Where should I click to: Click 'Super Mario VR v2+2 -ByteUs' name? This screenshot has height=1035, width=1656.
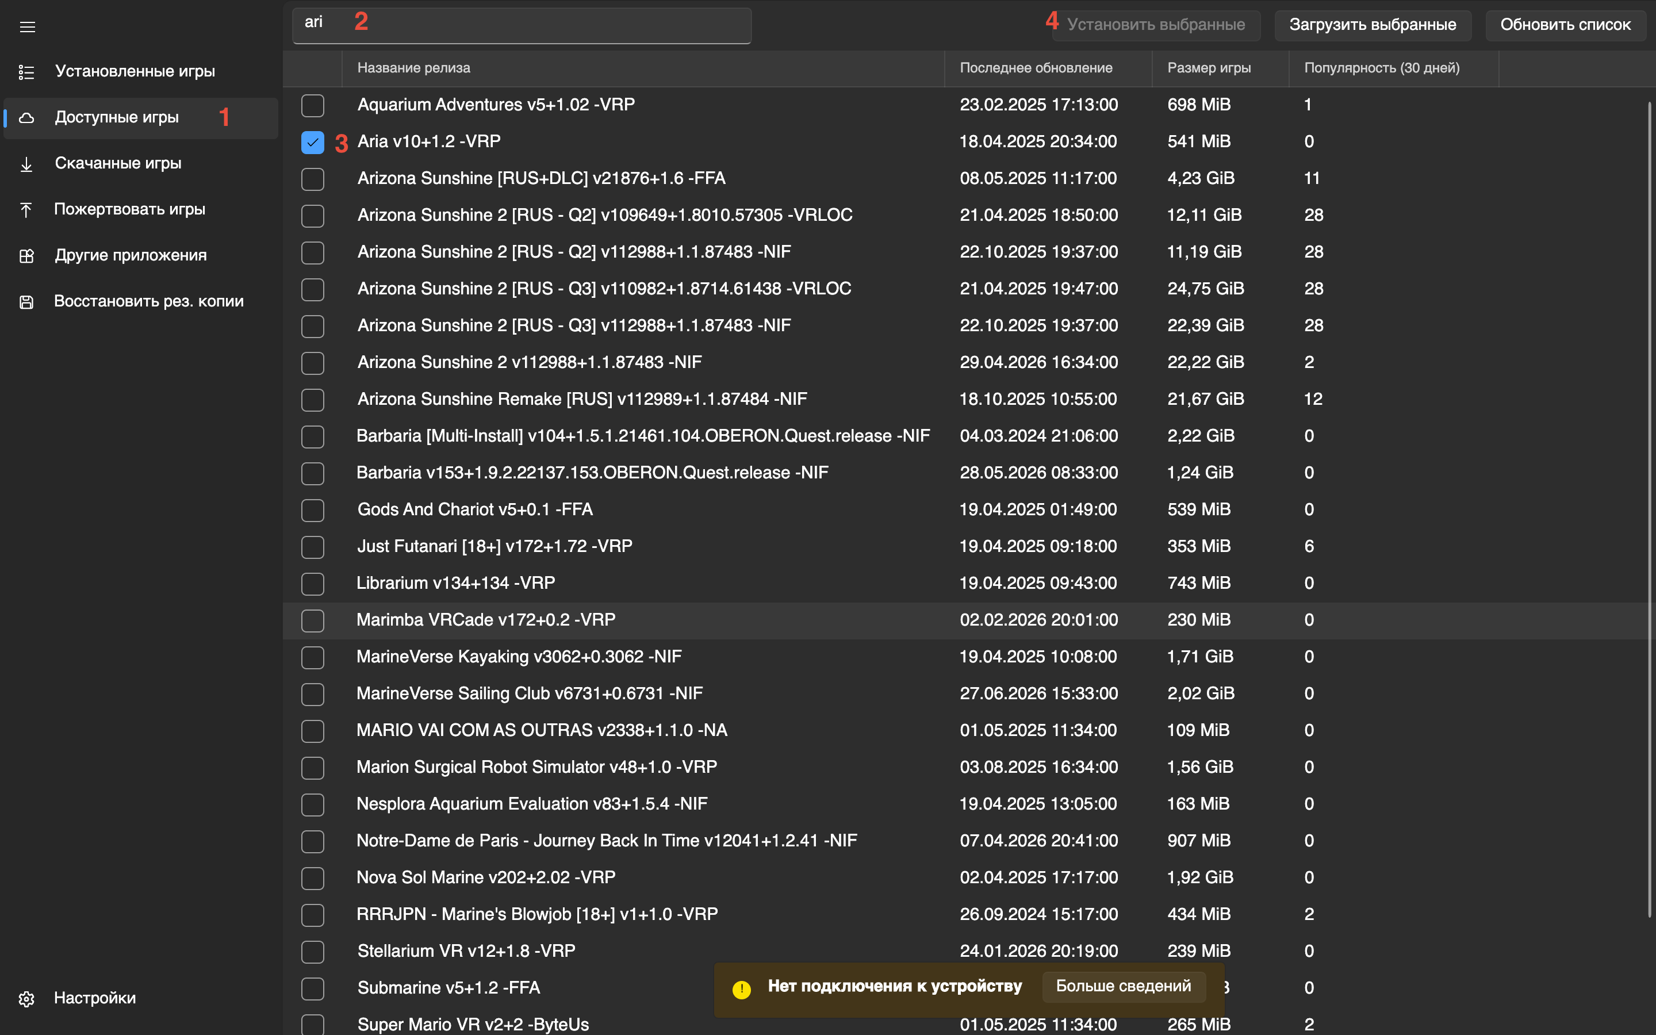(x=473, y=1025)
